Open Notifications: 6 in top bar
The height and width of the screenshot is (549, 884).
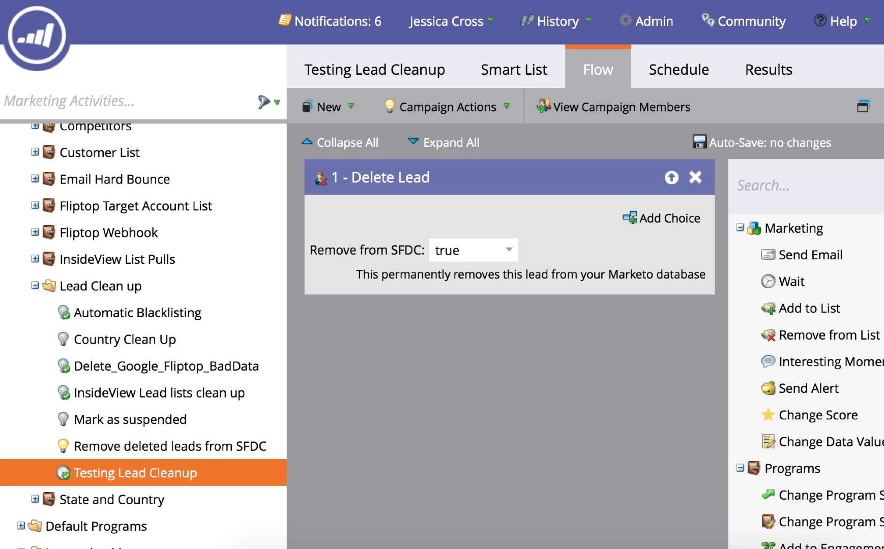point(330,21)
